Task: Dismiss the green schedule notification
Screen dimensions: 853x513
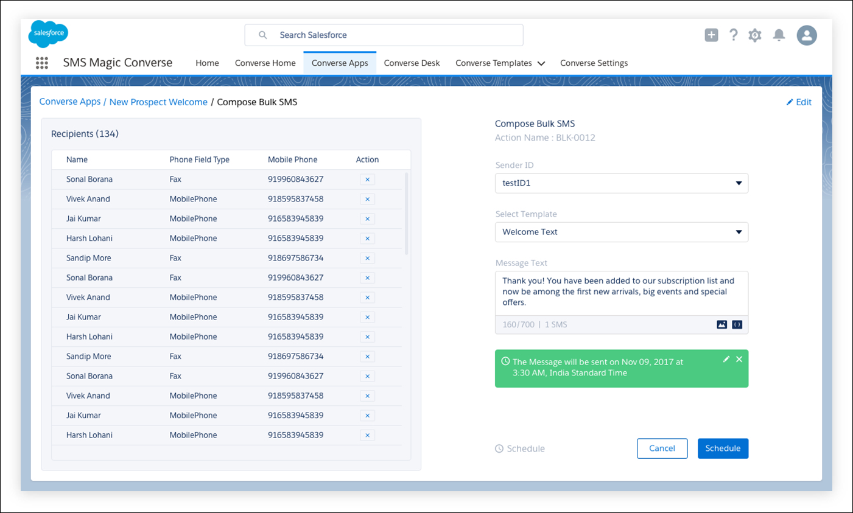Action: [739, 360]
